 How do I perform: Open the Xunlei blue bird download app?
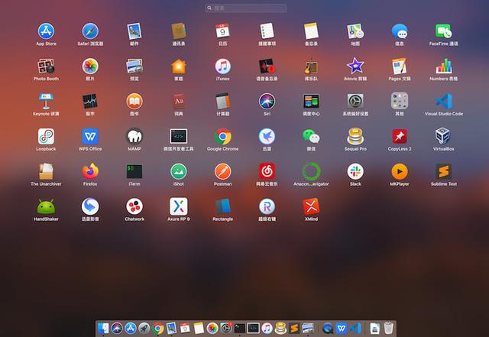click(x=267, y=136)
